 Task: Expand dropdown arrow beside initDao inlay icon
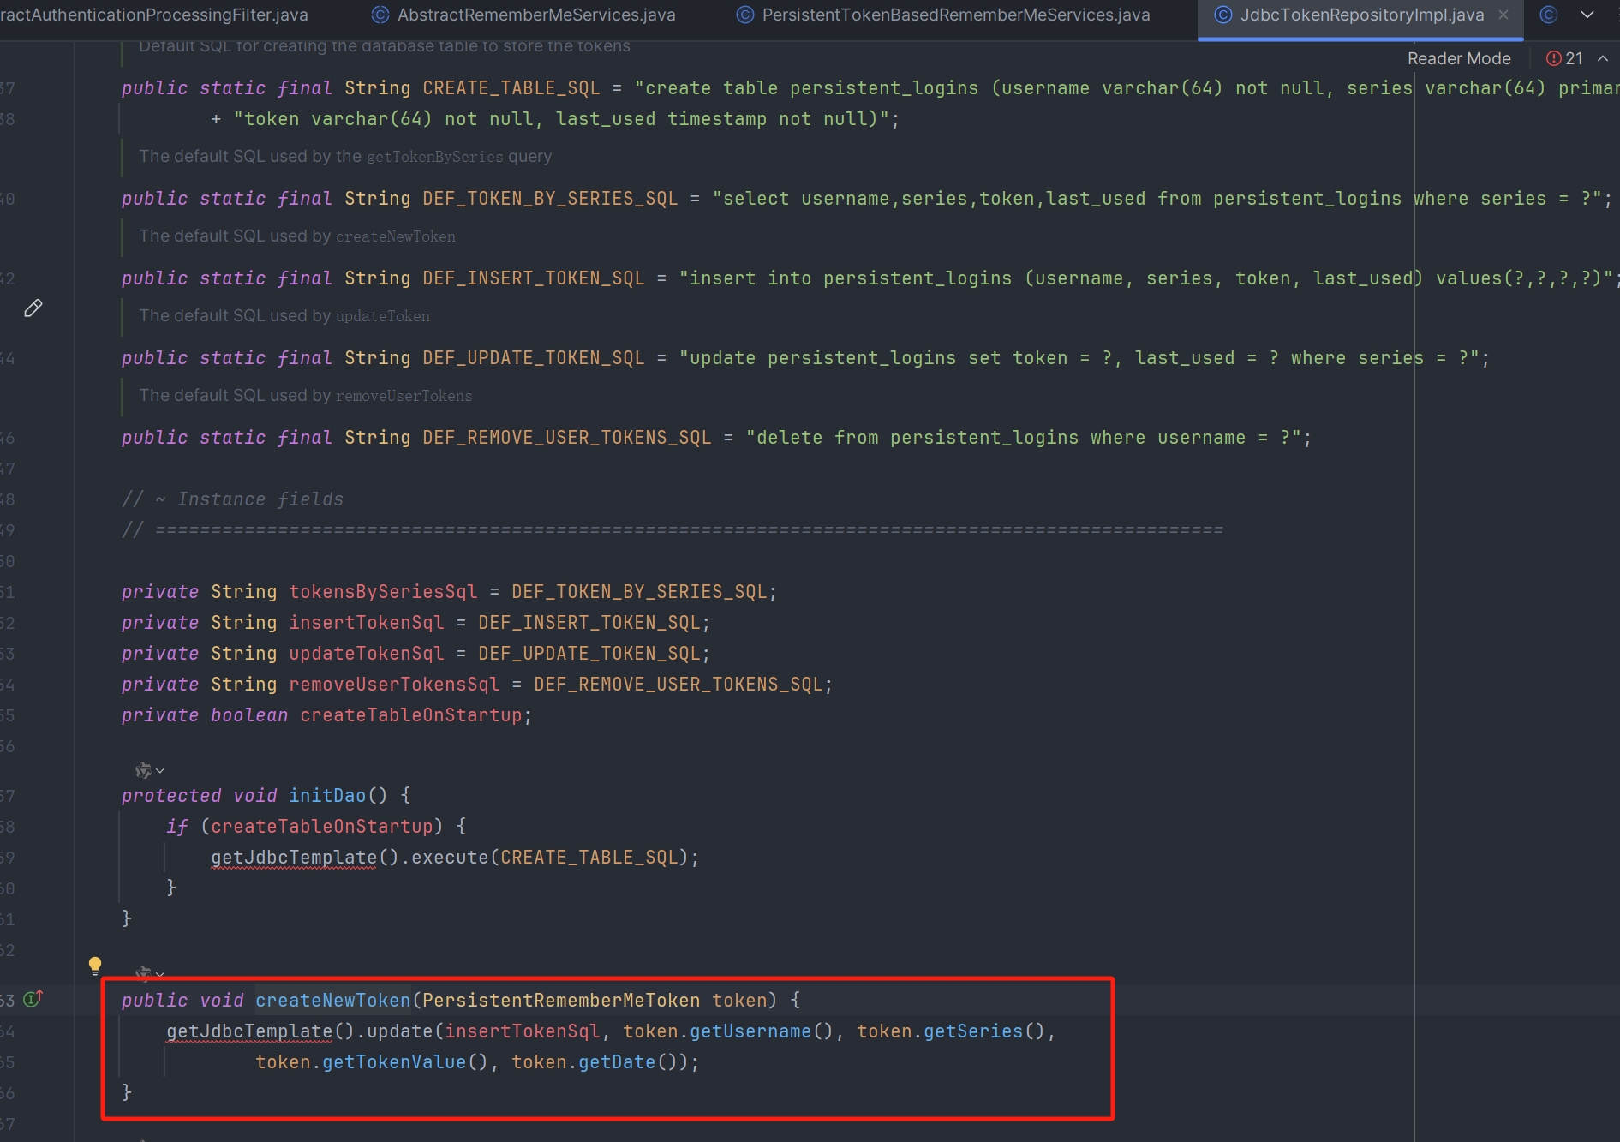(x=160, y=771)
